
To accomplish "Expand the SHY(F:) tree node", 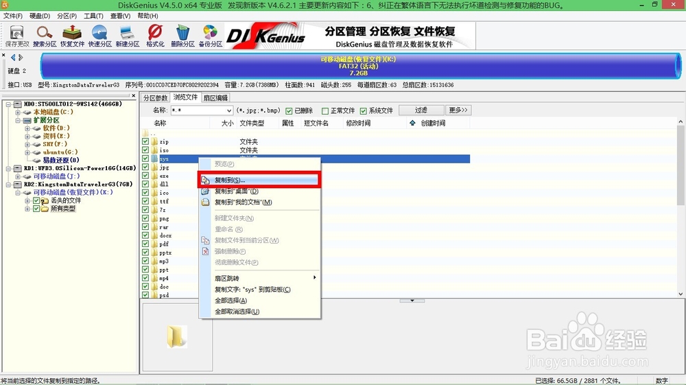I will tap(27, 144).
